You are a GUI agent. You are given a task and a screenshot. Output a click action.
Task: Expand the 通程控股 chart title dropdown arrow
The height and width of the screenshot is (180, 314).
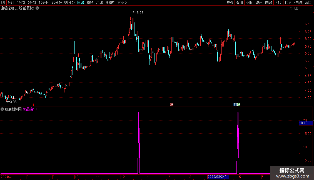37,8
